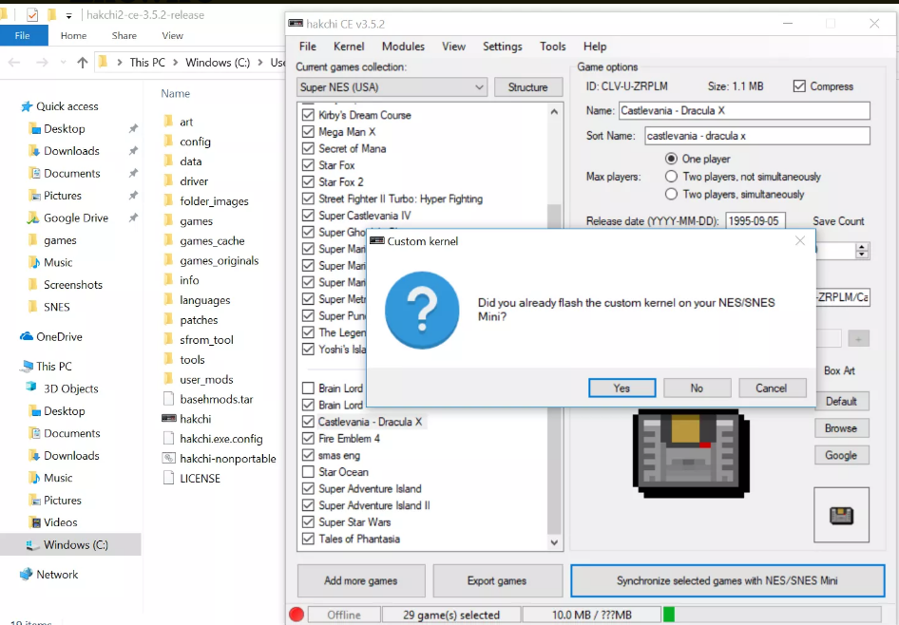
Task: Click the Videos icon under This PC
Action: pos(34,521)
